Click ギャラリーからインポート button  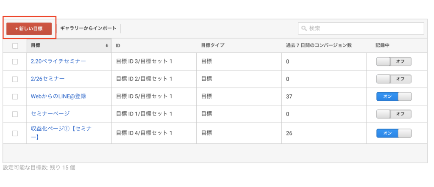pos(88,28)
